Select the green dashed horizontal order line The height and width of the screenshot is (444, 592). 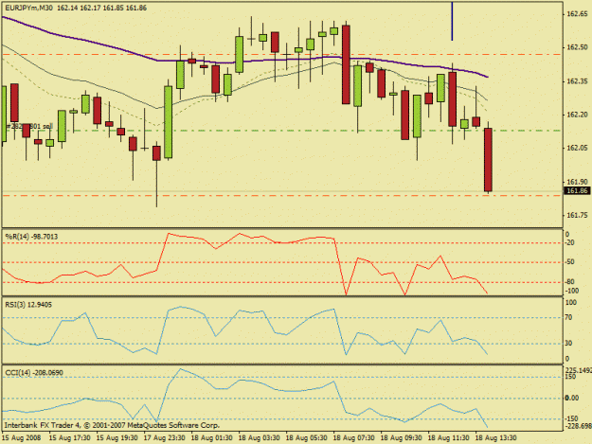pyautogui.click(x=282, y=131)
